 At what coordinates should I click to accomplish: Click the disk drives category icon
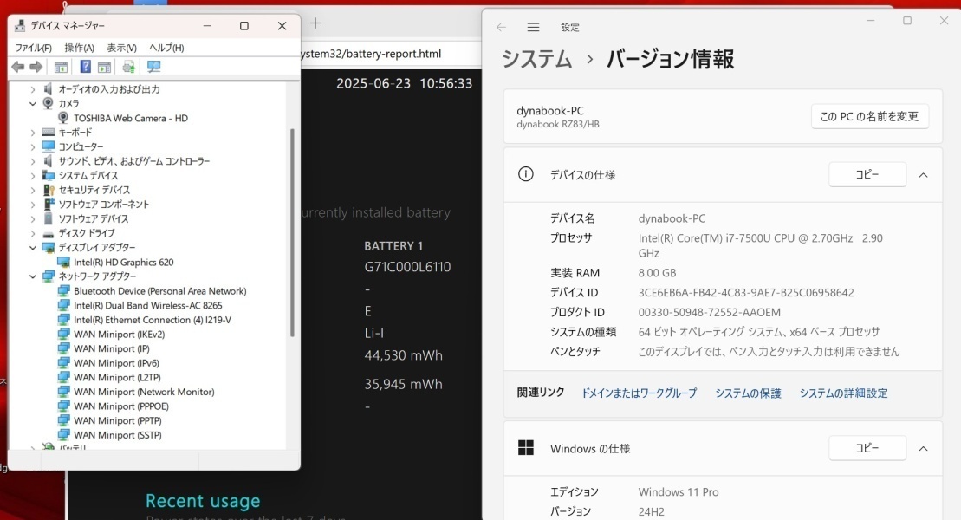49,234
